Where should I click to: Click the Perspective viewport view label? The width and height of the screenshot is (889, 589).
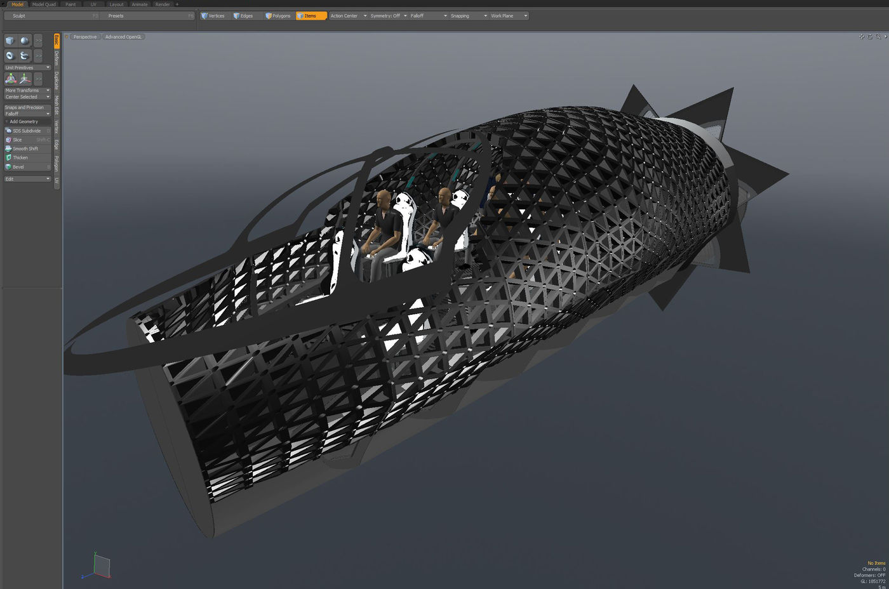coord(85,37)
